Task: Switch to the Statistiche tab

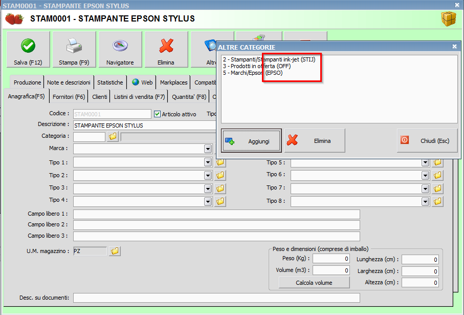Action: pyautogui.click(x=110, y=82)
